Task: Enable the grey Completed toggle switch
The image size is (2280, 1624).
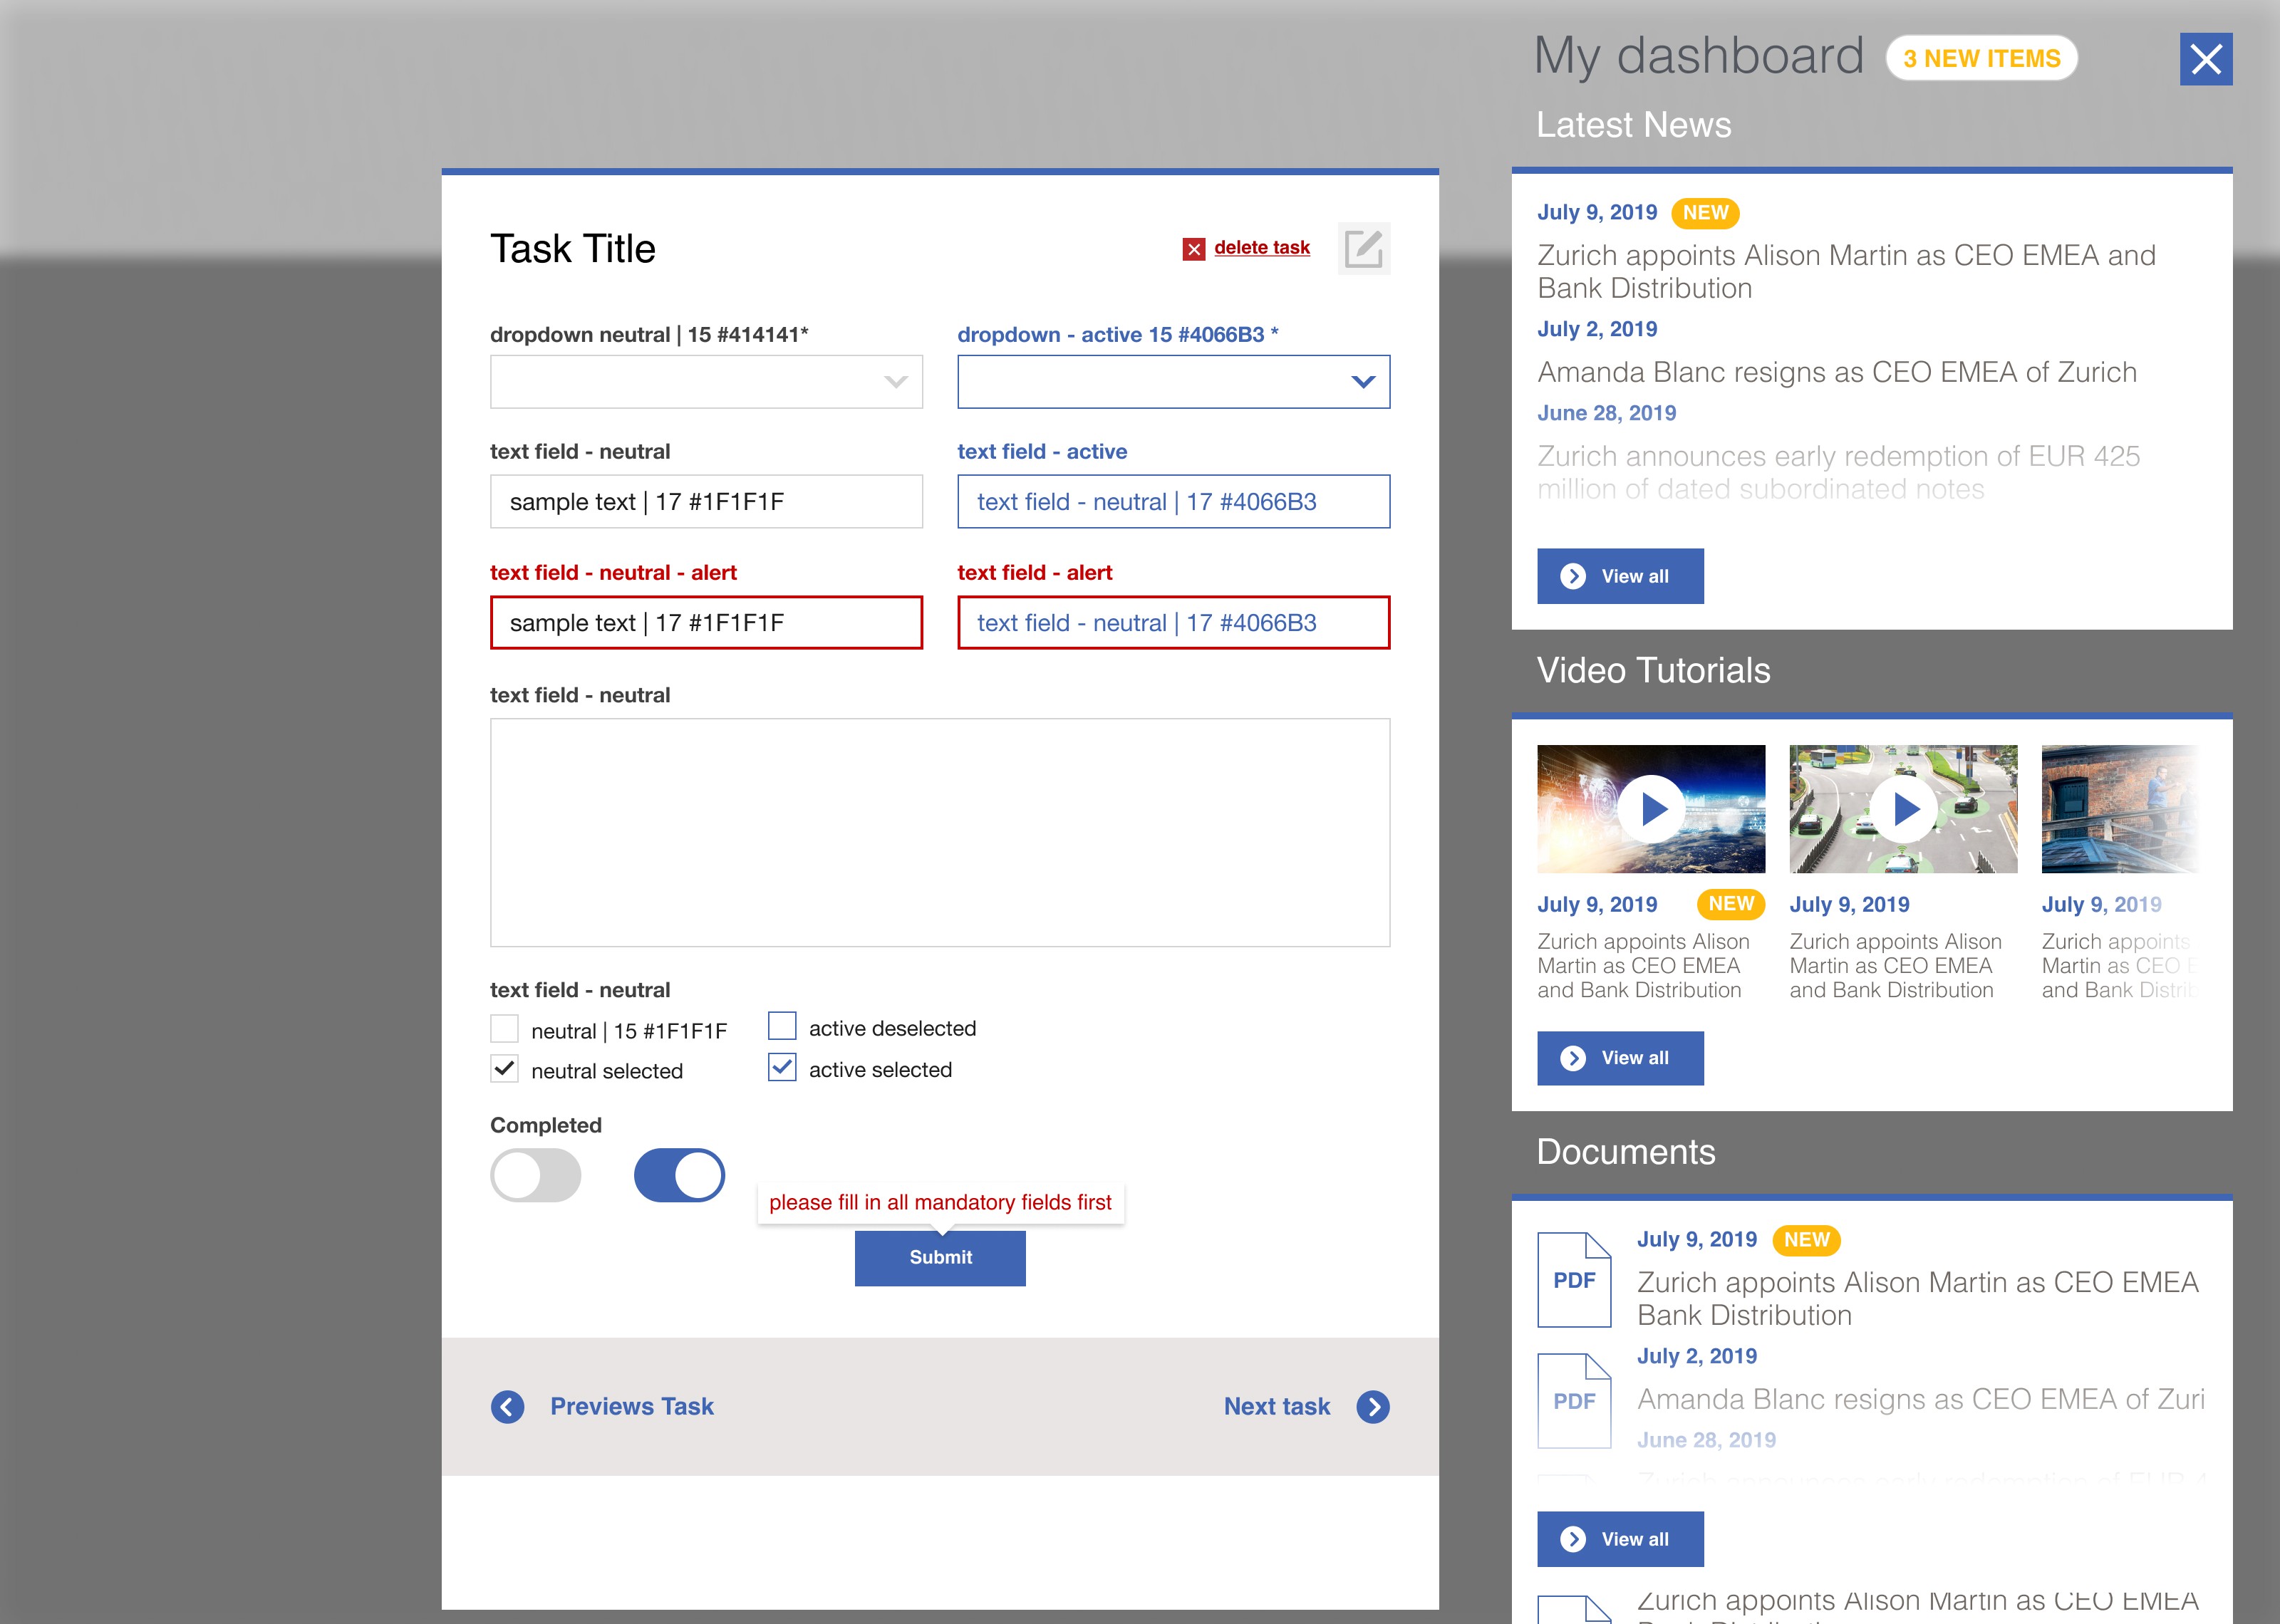Action: tap(536, 1175)
